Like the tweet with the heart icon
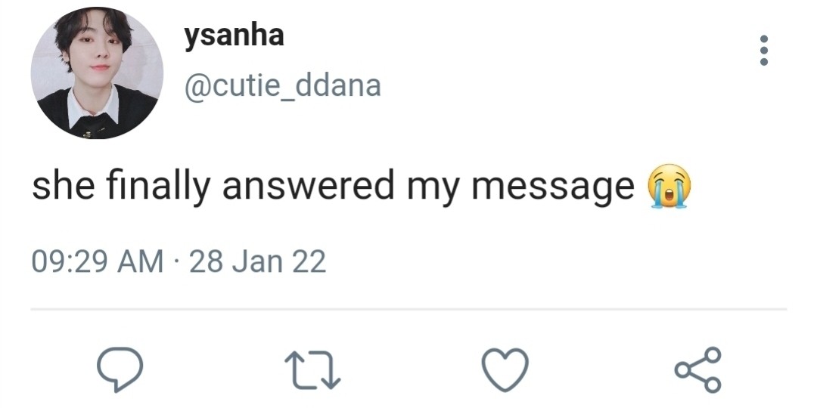This screenshot has height=408, width=817. 505,369
